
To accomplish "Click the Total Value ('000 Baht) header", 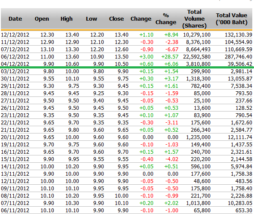I will point(232,19).
